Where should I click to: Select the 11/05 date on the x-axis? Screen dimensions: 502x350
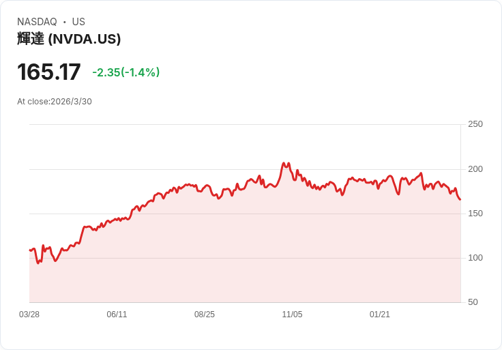pyautogui.click(x=292, y=315)
